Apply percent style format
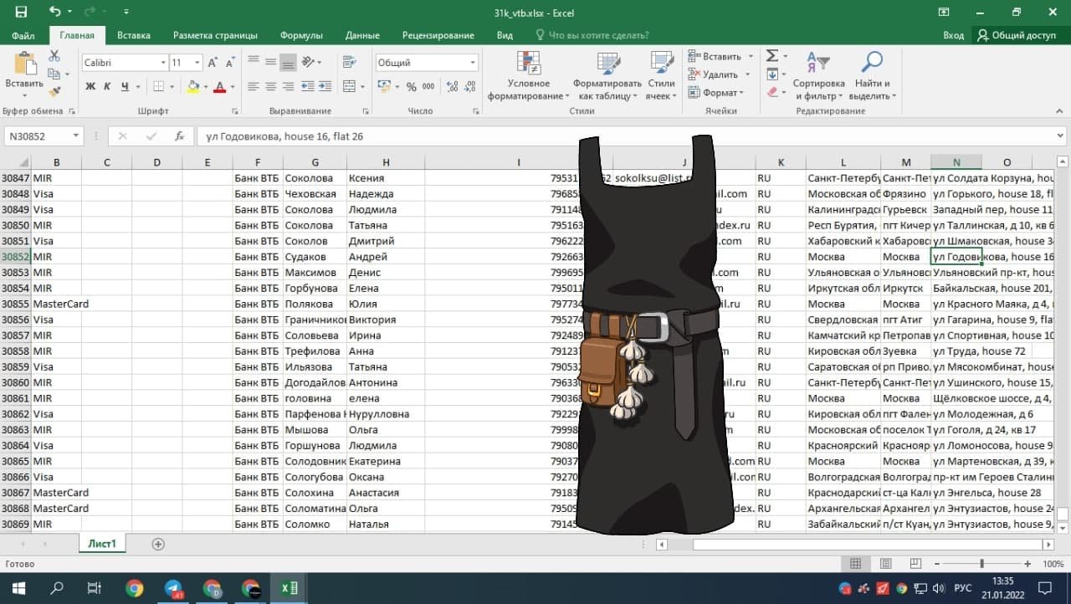1071x604 pixels. coord(411,86)
